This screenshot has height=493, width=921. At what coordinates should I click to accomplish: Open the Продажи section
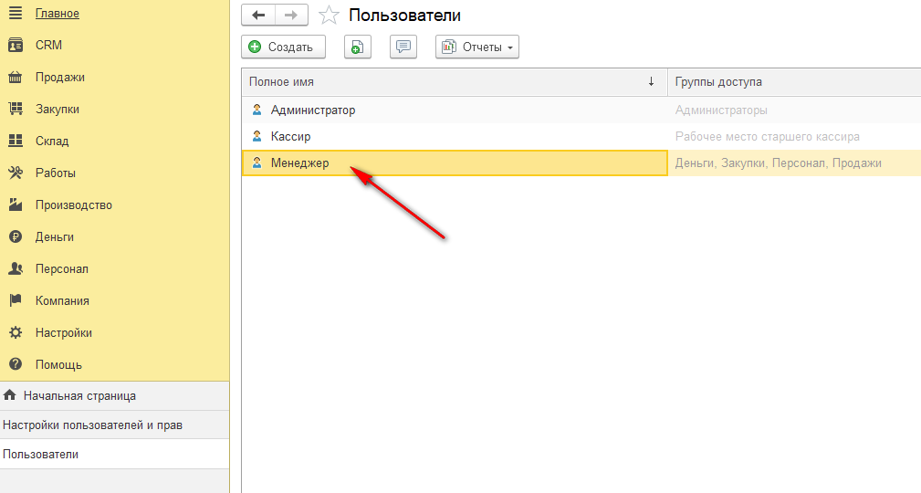pyautogui.click(x=60, y=78)
